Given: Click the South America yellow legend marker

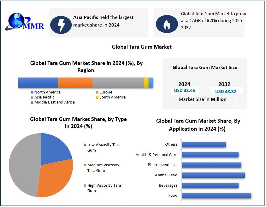Looking at the screenshot, I should 97,97.
